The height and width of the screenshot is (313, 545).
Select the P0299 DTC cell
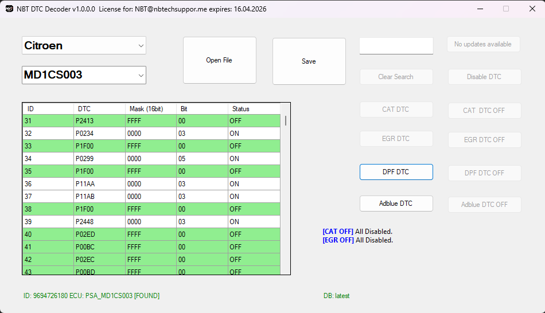click(99, 159)
